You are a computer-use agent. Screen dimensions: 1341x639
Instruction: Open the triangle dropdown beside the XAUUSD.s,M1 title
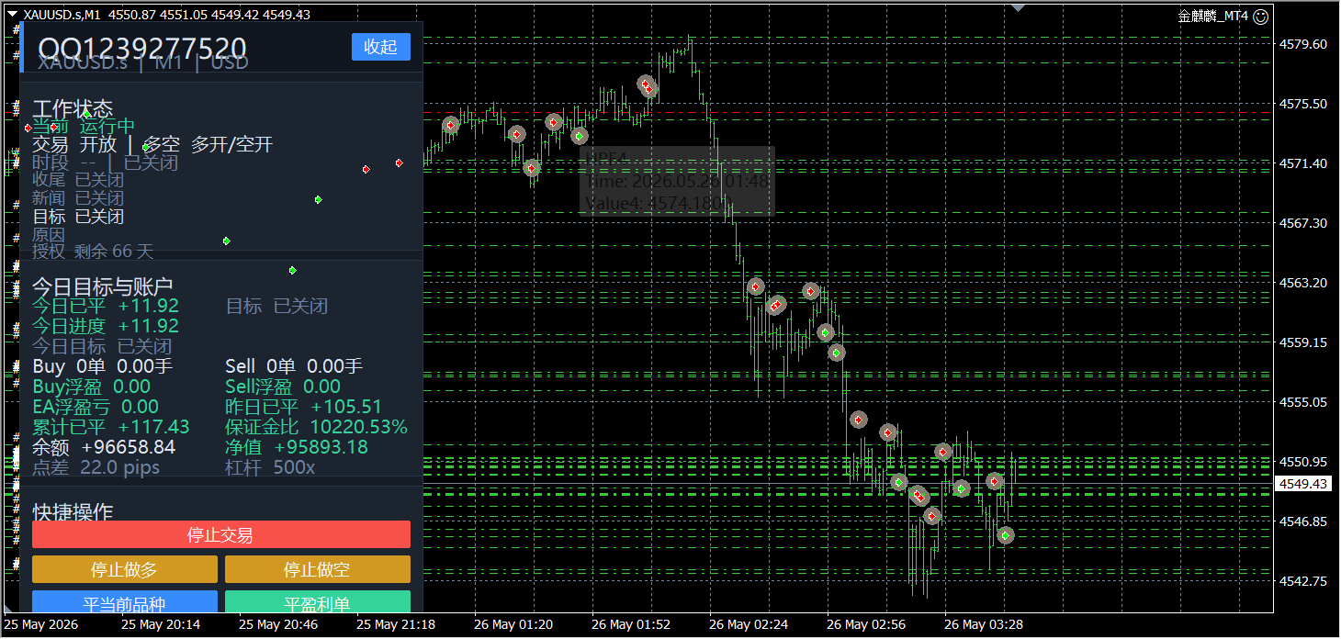point(12,14)
